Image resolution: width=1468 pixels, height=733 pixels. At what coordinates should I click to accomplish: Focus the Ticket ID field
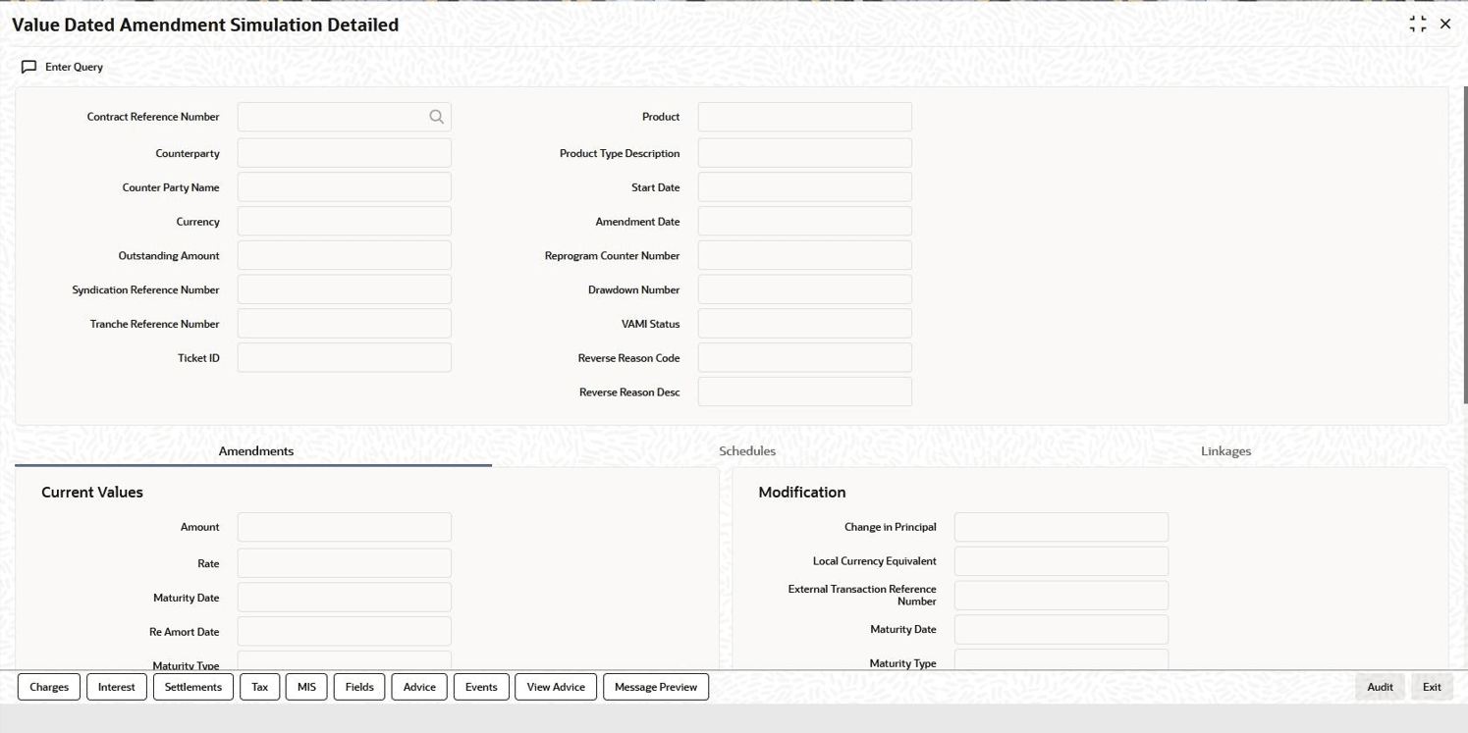point(345,357)
